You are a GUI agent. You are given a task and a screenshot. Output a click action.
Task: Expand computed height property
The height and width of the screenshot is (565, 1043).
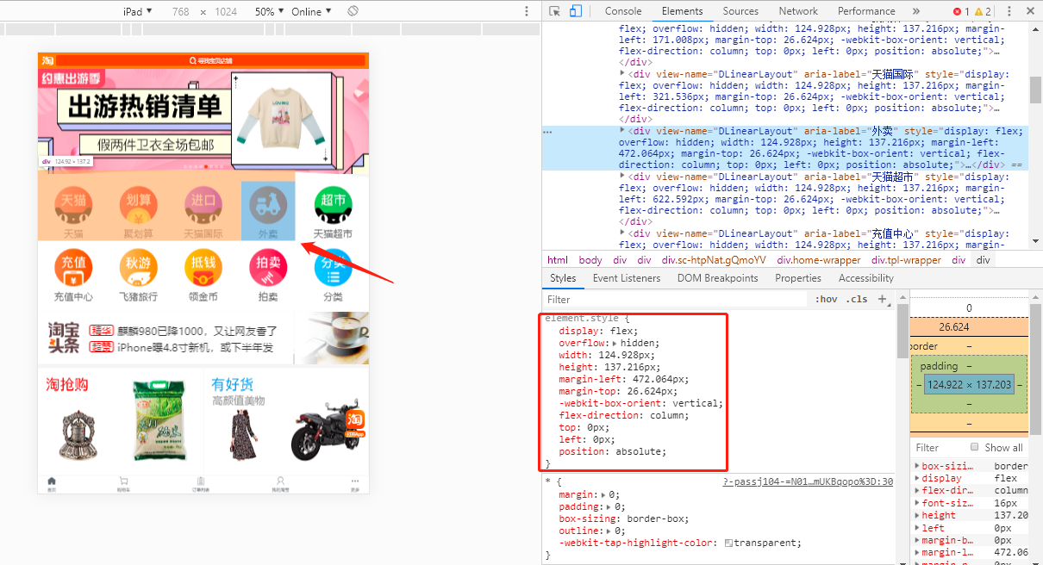coord(917,515)
